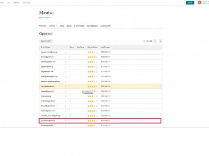This screenshot has height=156, width=209.
Task: Open the Links report tab
Action: coord(62,26)
